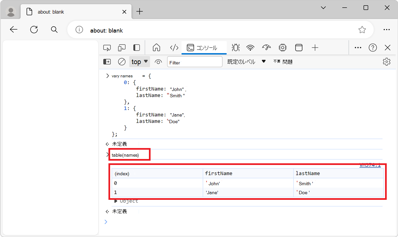Open the VM374:1 source link
This screenshot has height=237, width=398.
(x=370, y=164)
